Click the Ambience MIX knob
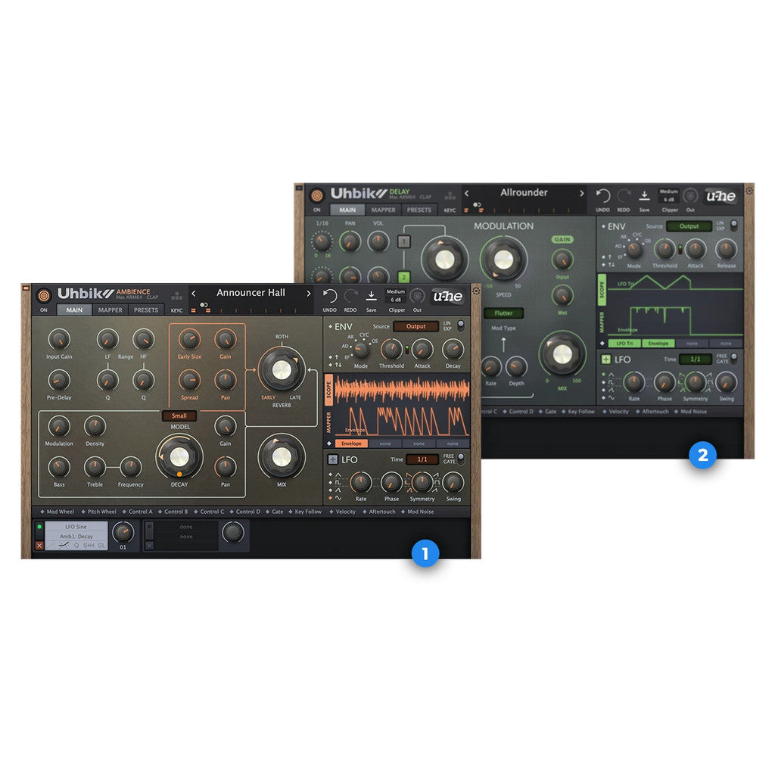The image size is (775, 775). [282, 457]
